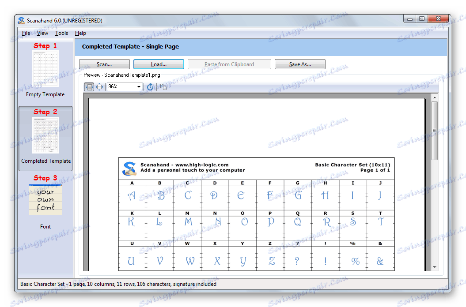Click 'Page 1 of 1' text
466x307 pixels.
click(375, 170)
